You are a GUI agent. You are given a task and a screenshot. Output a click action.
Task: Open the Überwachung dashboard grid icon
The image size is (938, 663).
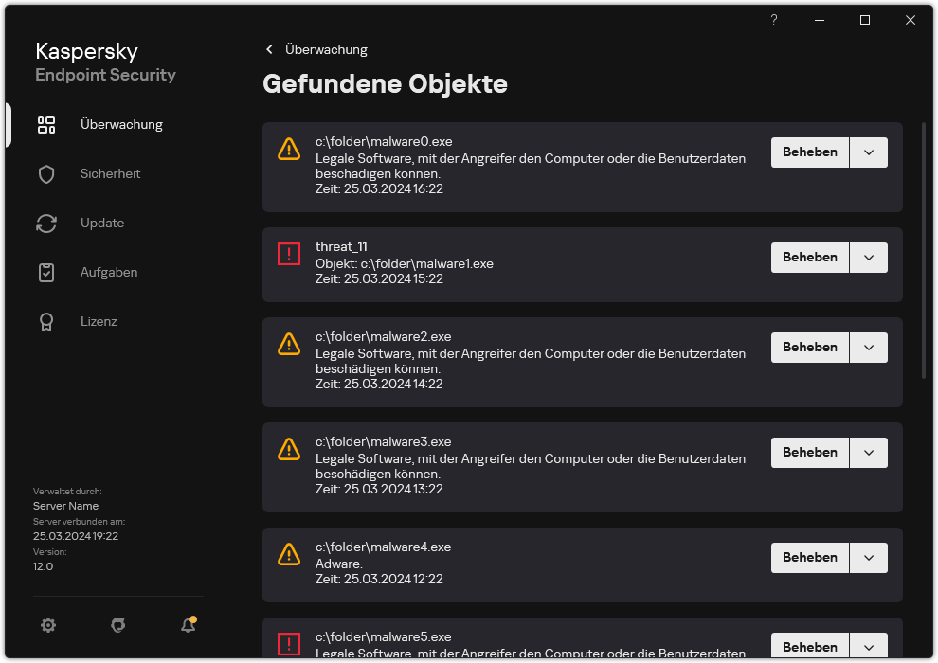(46, 124)
